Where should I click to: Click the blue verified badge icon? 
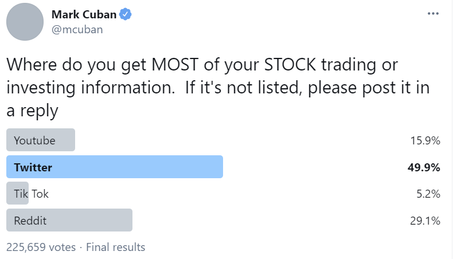(126, 14)
